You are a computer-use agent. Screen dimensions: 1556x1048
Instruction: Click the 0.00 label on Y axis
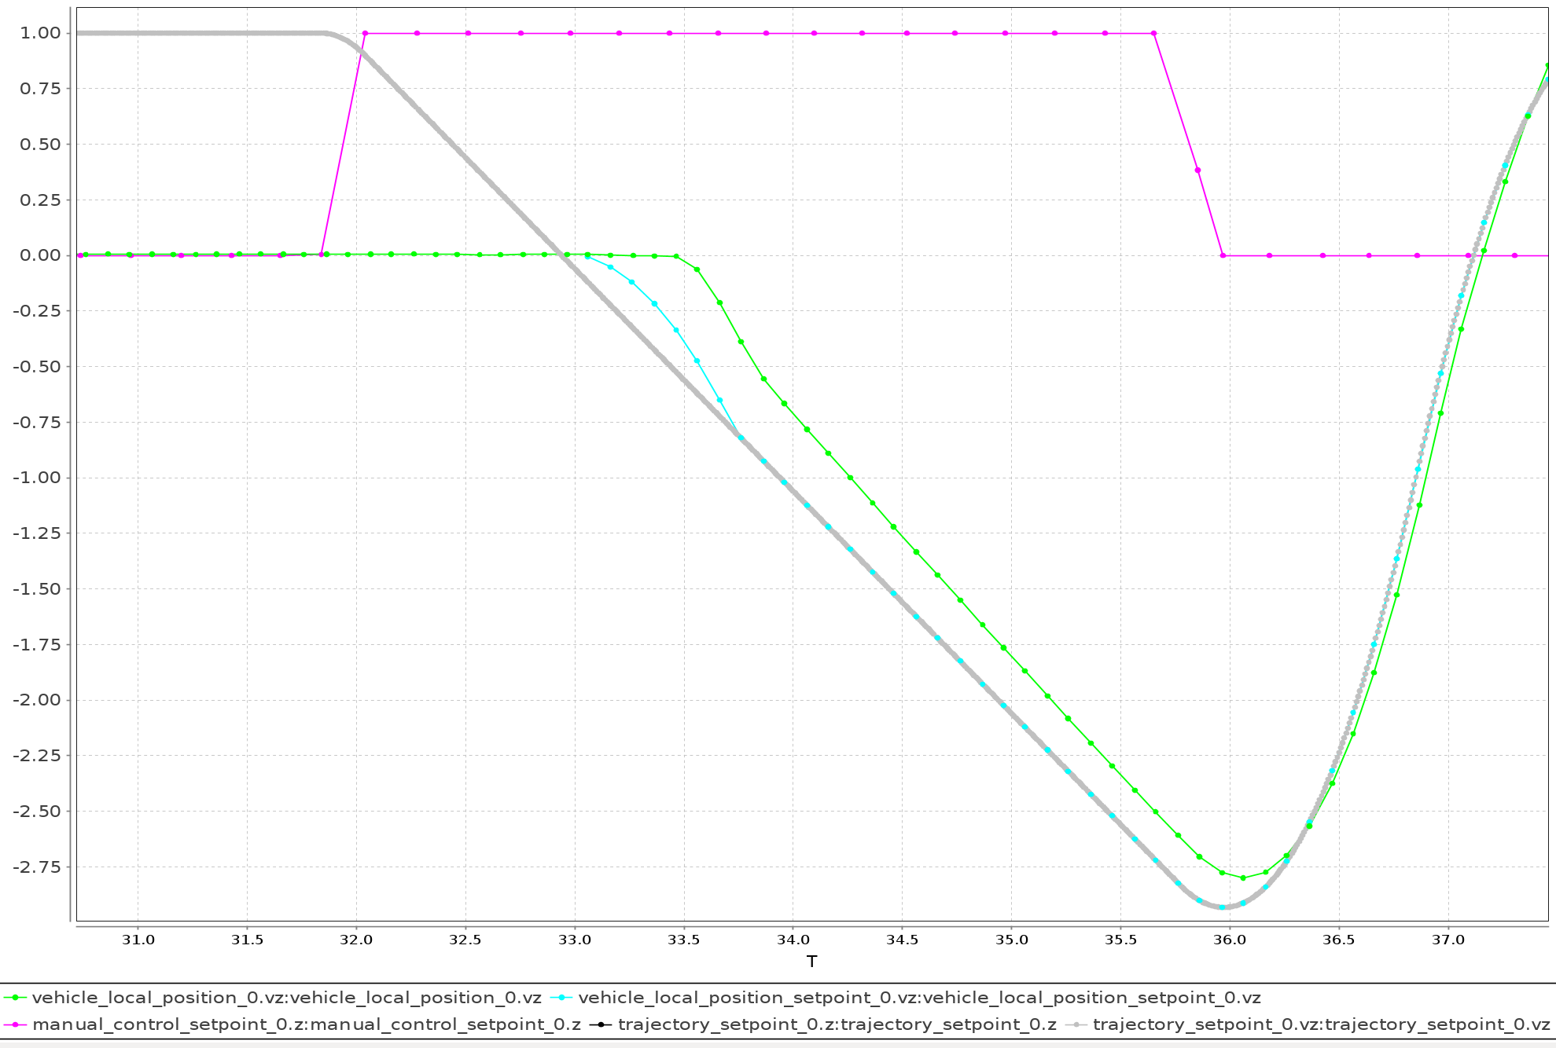[40, 255]
